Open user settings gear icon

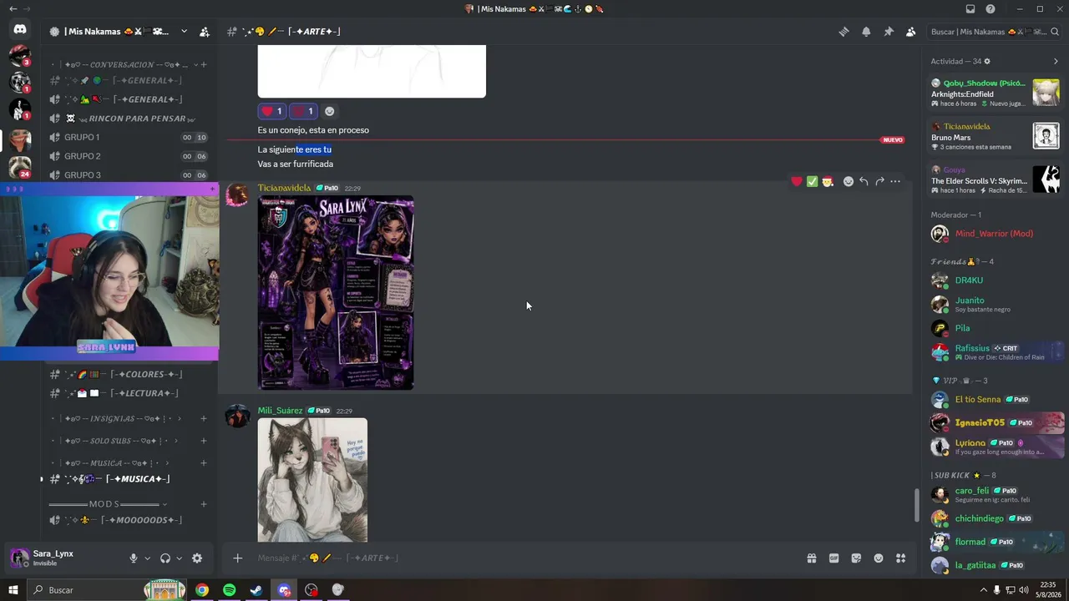[197, 558]
